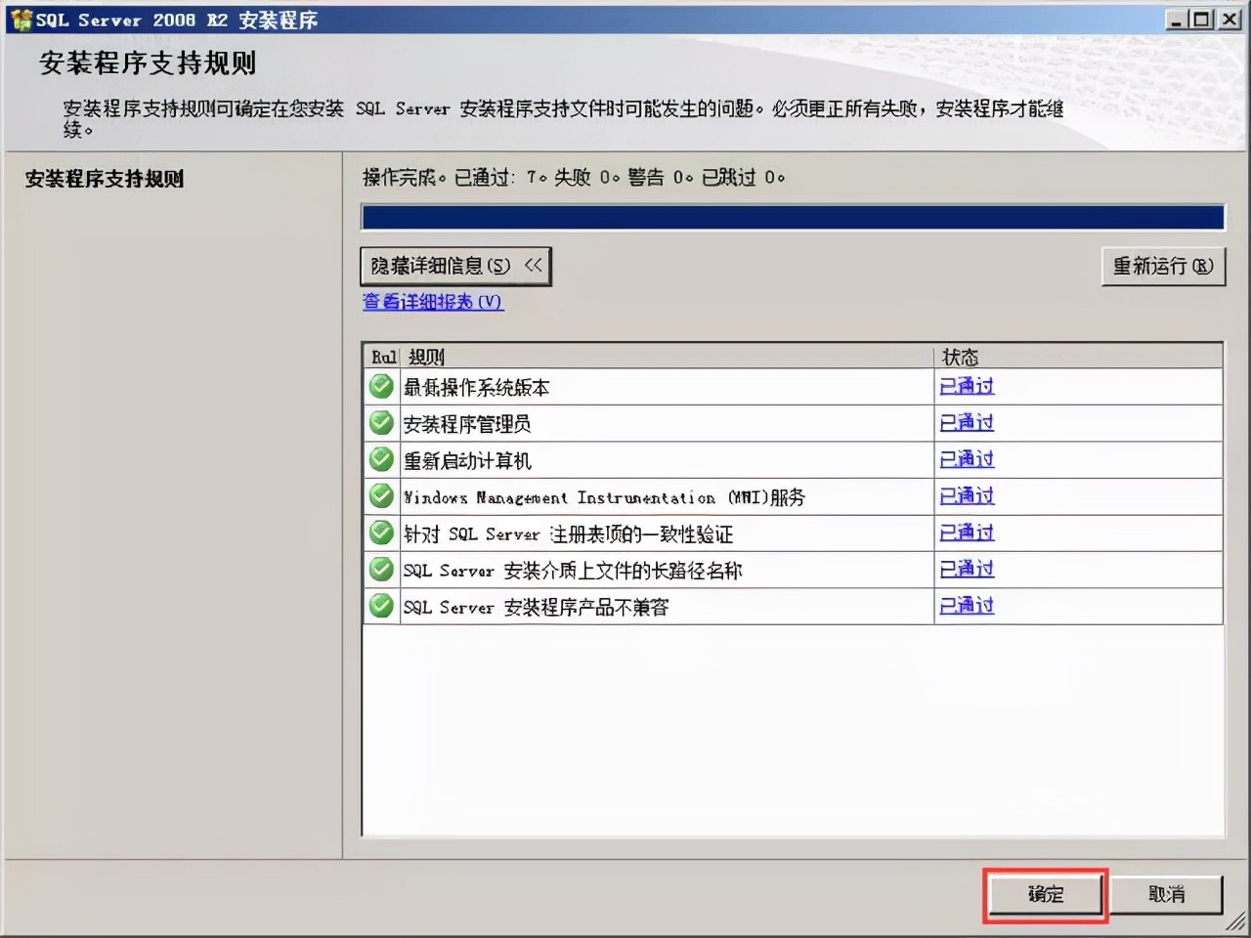Click the 确定 button to continue
Image resolution: width=1251 pixels, height=938 pixels.
(x=1044, y=894)
